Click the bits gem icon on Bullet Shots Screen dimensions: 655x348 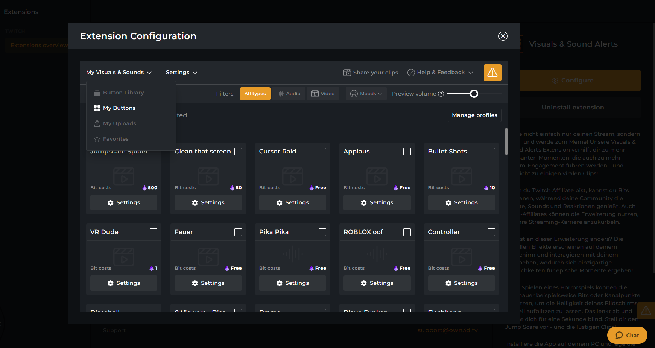point(486,188)
